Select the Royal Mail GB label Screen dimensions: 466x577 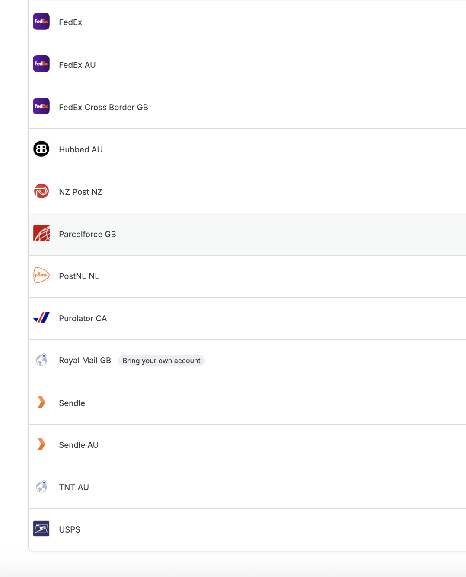coord(85,360)
